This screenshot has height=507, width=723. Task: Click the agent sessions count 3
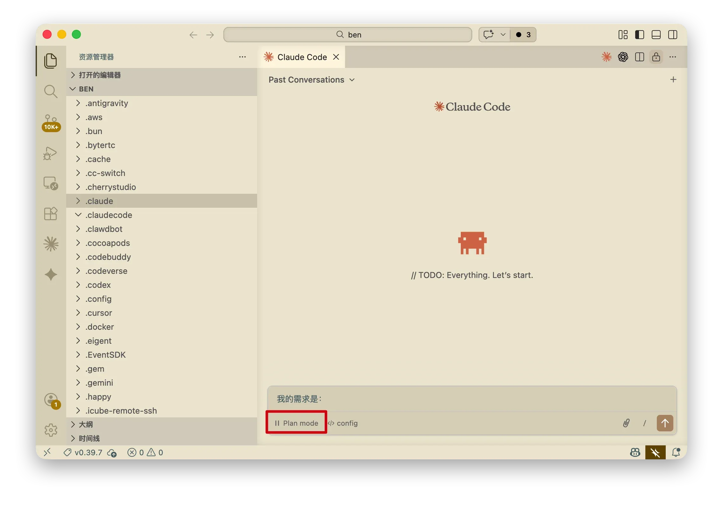pyautogui.click(x=523, y=35)
